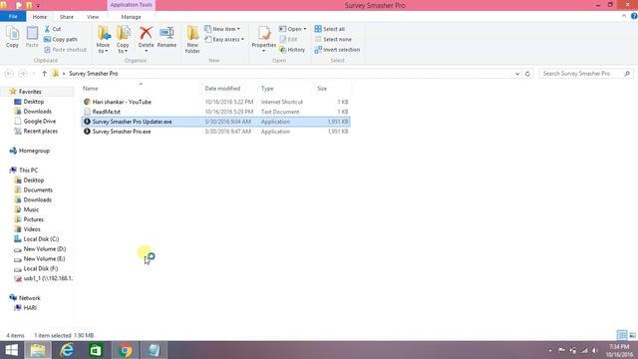
Task: Expand the address bar history dropdown
Action: point(517,74)
